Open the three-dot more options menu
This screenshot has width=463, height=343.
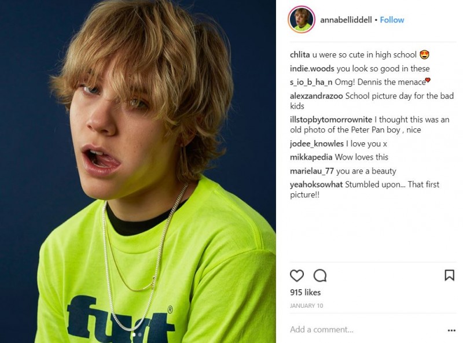point(451,330)
